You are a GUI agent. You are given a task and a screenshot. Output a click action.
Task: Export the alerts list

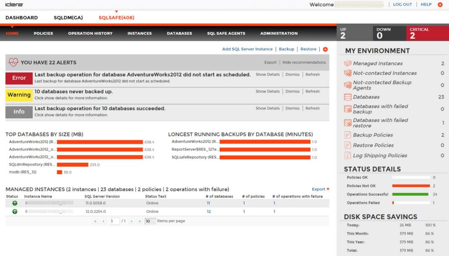click(270, 62)
